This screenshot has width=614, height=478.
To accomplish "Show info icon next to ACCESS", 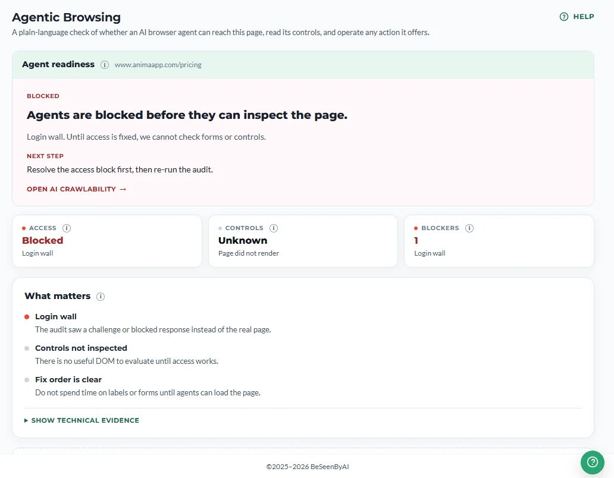I will [x=67, y=228].
